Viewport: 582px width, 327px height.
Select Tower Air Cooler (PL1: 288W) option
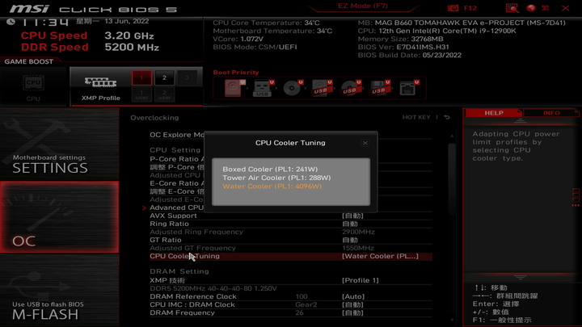pyautogui.click(x=276, y=178)
